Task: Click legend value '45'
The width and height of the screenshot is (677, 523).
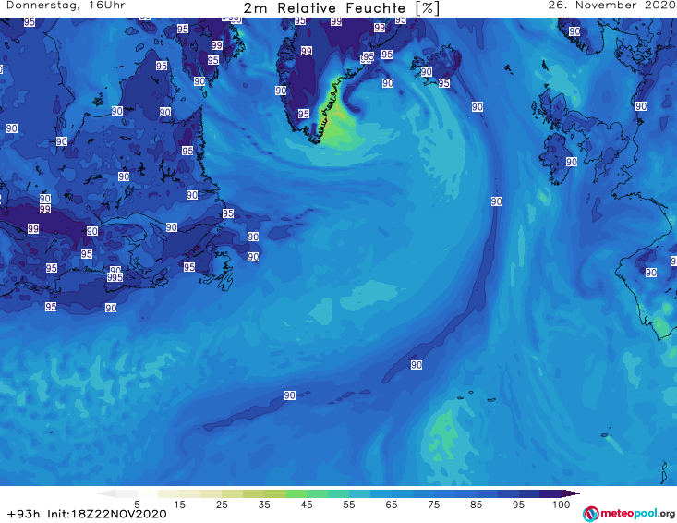Action: click(307, 505)
